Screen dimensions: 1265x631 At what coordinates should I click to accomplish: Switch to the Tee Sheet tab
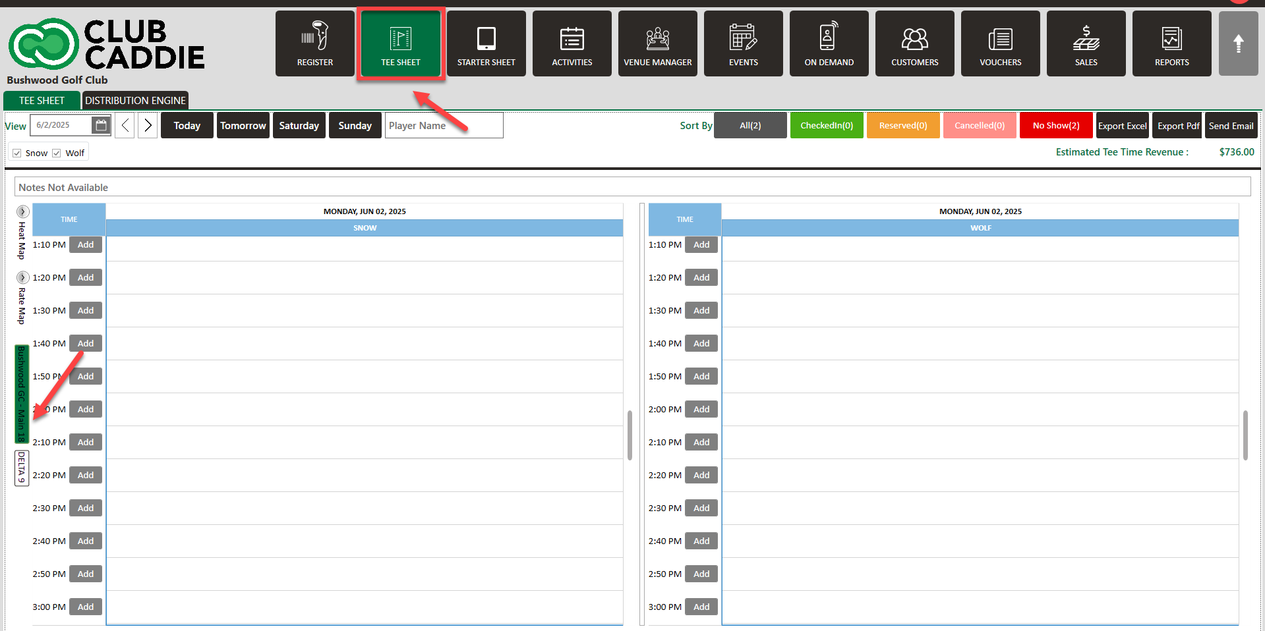[42, 100]
